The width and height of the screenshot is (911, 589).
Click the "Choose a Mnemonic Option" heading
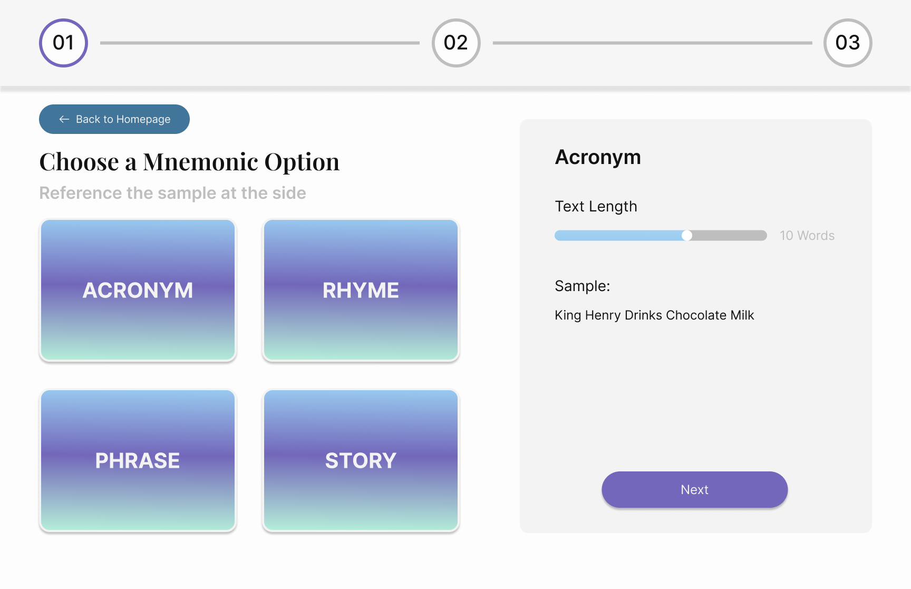pyautogui.click(x=189, y=162)
